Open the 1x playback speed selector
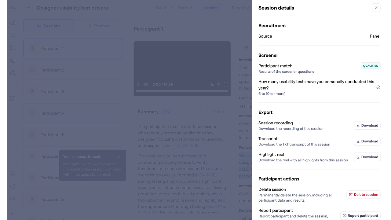 (x=212, y=84)
